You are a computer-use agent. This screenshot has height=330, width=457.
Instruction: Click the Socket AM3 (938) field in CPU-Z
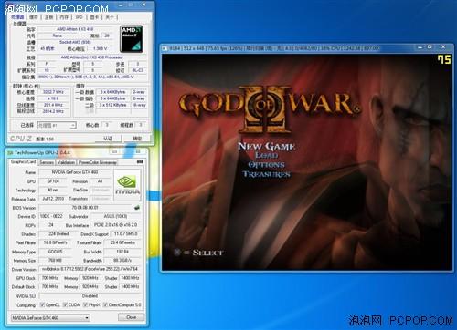tap(75, 42)
